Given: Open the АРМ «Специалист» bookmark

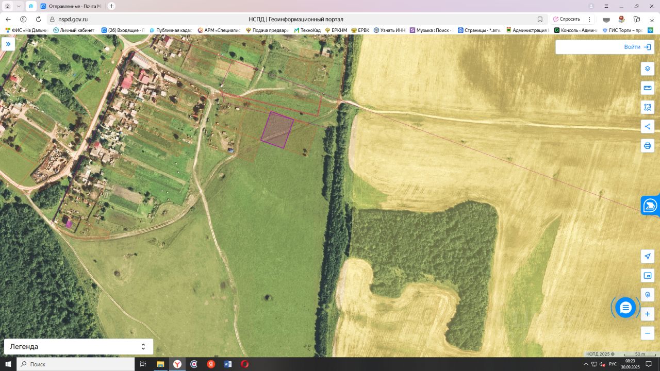Looking at the screenshot, I should coord(219,30).
